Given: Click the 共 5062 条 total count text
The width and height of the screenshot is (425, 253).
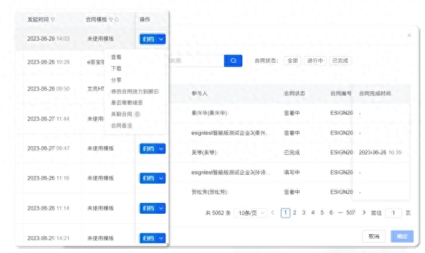Looking at the screenshot, I should point(218,213).
